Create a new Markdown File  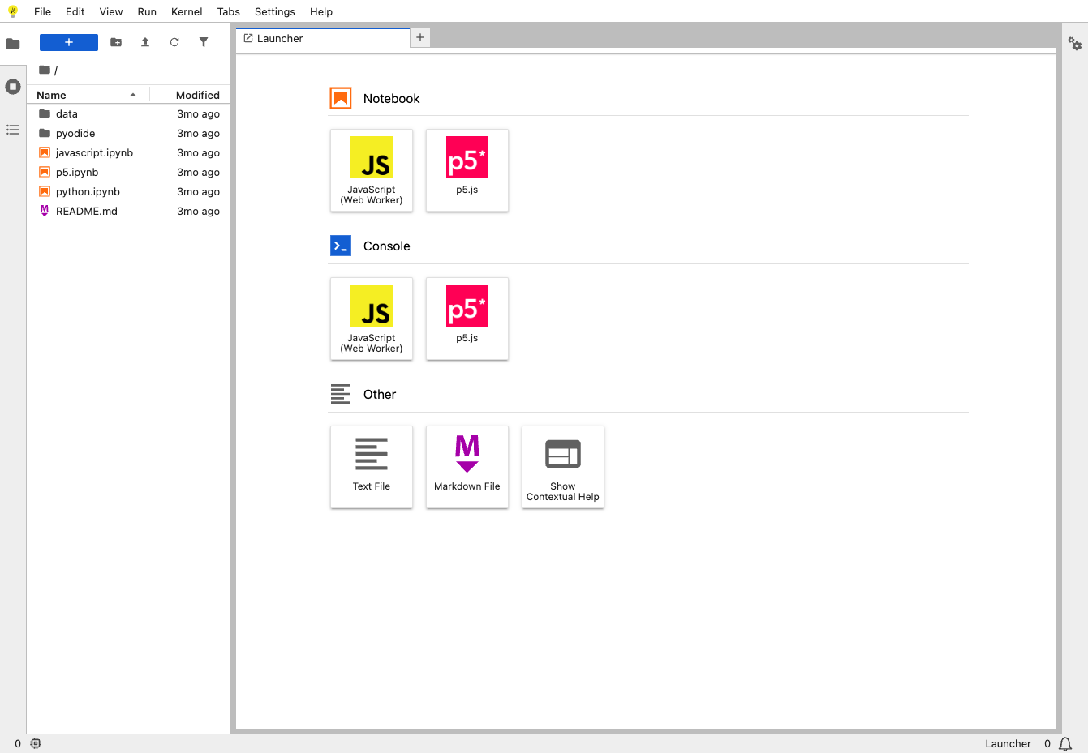[x=467, y=467]
